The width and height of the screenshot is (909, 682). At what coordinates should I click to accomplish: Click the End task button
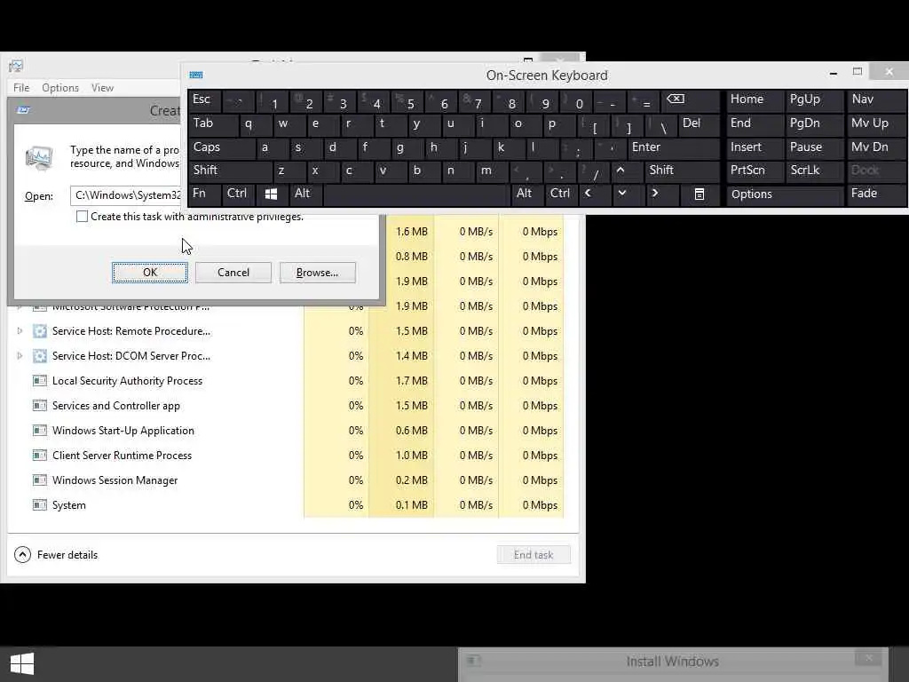[x=534, y=555]
